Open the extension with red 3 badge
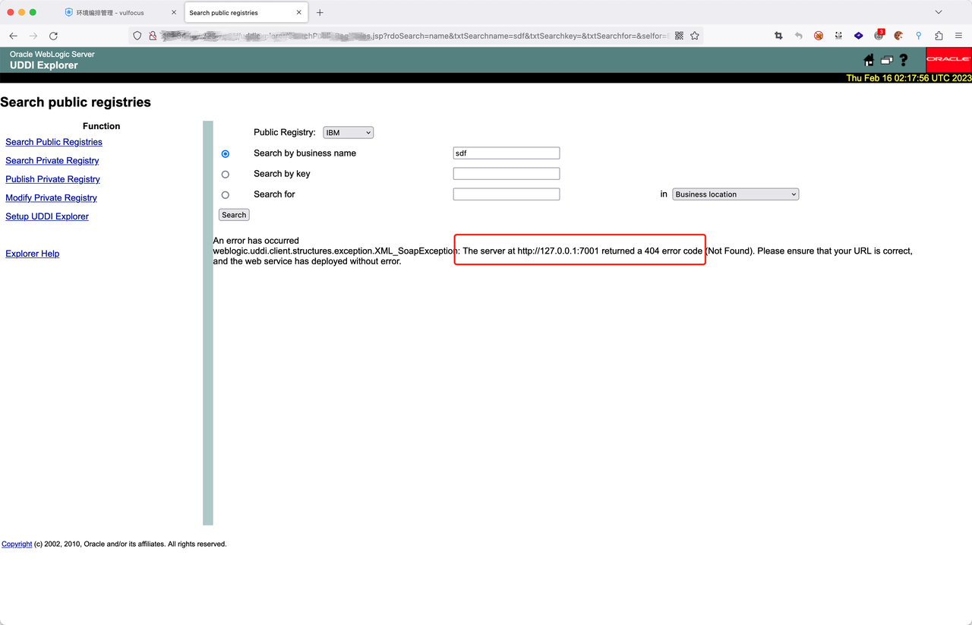 coord(879,35)
